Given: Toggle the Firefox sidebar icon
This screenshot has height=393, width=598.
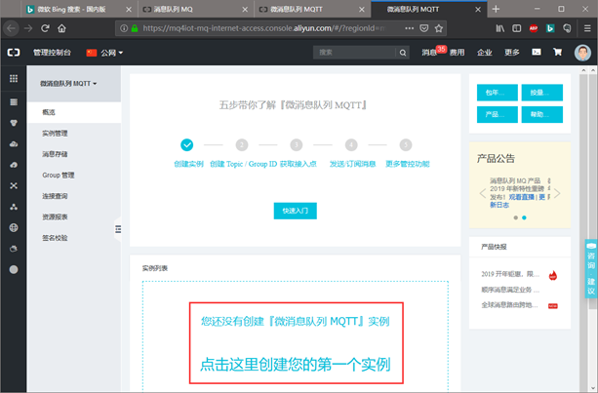Looking at the screenshot, I should point(517,28).
